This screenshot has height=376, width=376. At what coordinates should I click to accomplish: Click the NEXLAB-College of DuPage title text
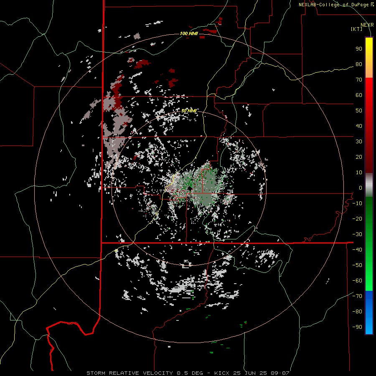click(336, 5)
